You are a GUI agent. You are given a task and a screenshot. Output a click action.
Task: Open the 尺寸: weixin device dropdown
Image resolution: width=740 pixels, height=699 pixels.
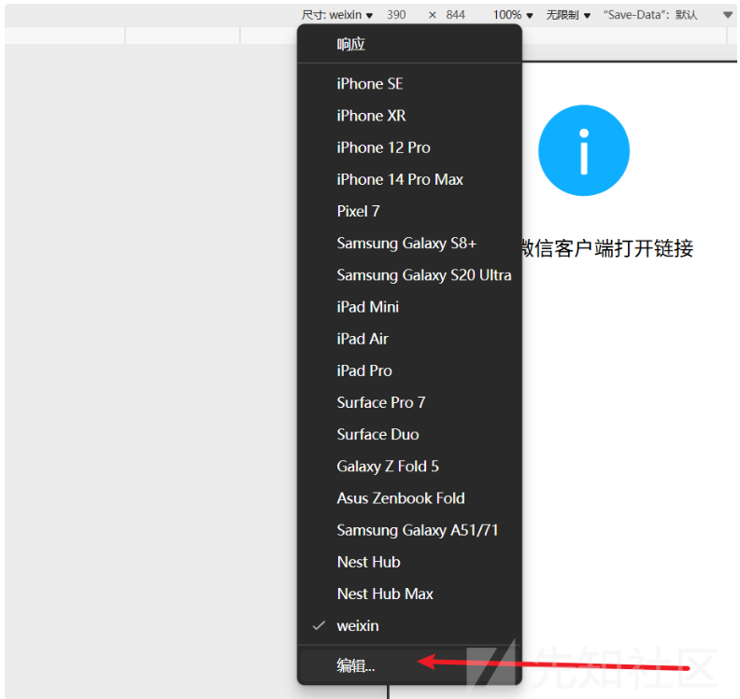337,15
